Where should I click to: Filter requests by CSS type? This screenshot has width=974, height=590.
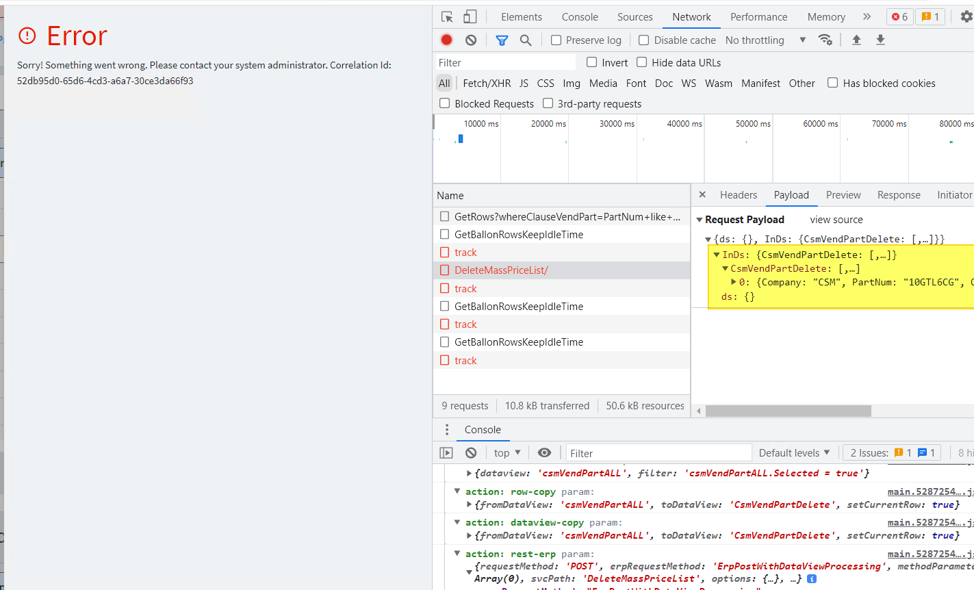pyautogui.click(x=546, y=84)
